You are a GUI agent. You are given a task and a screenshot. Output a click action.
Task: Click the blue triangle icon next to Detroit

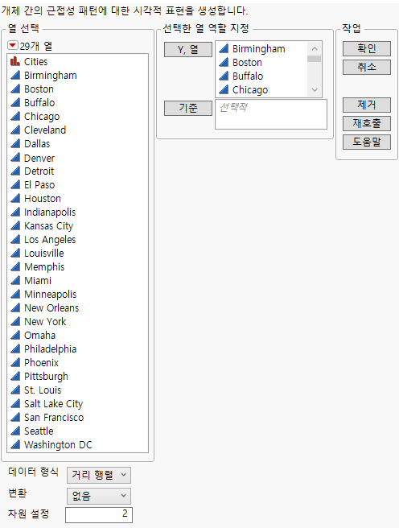click(x=15, y=171)
